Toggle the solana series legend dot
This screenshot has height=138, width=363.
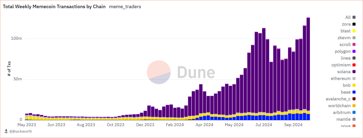click(x=354, y=72)
